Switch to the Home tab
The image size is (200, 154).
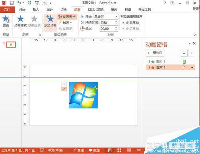[x=22, y=10]
